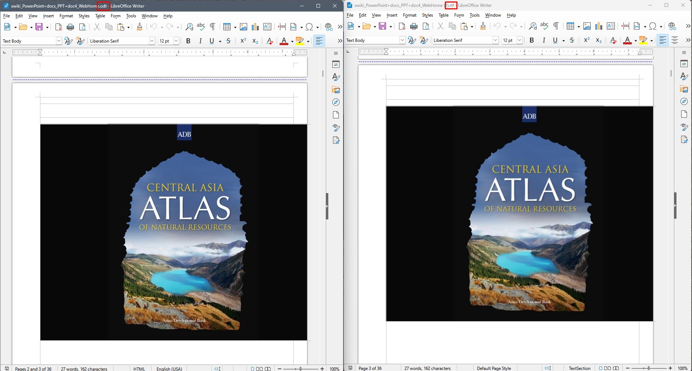
Task: Click the Atlas cover image in left window
Action: tap(174, 232)
